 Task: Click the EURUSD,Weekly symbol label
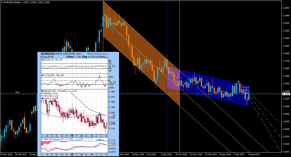click(x=12, y=3)
